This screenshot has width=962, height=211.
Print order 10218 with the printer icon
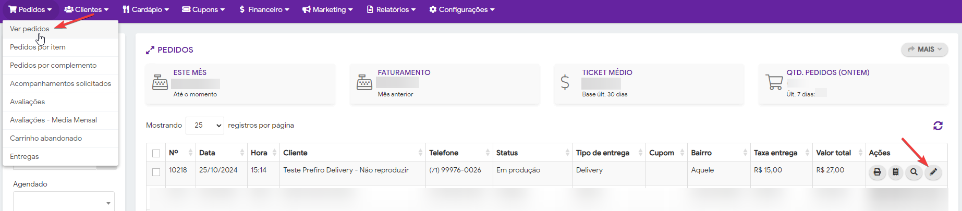coord(877,172)
